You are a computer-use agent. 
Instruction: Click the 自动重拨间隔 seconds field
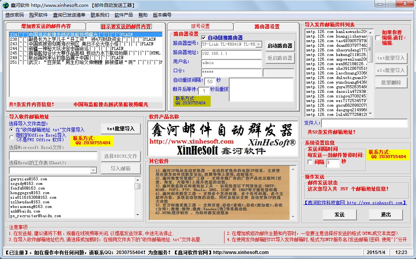click(x=210, y=82)
